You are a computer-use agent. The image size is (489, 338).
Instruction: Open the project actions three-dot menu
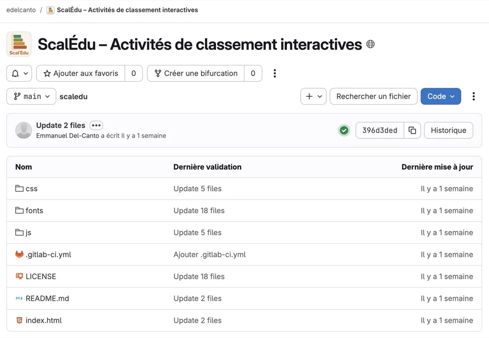tap(274, 73)
